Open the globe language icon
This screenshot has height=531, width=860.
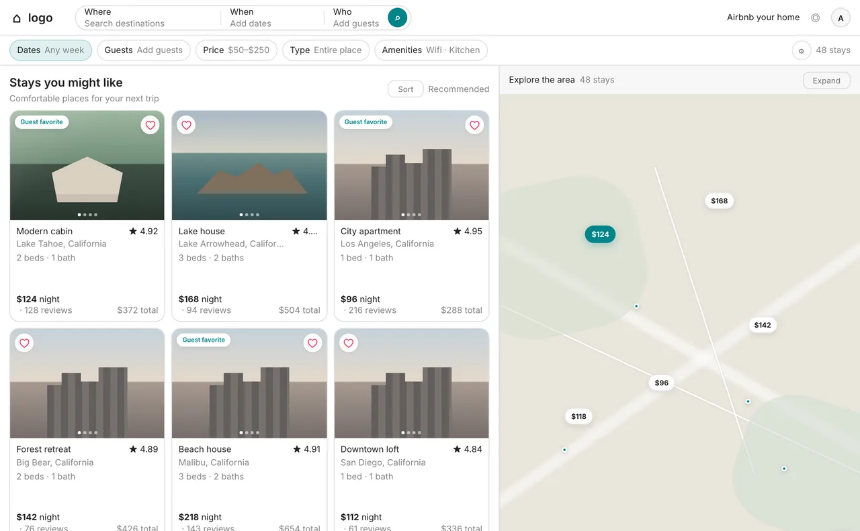click(815, 18)
